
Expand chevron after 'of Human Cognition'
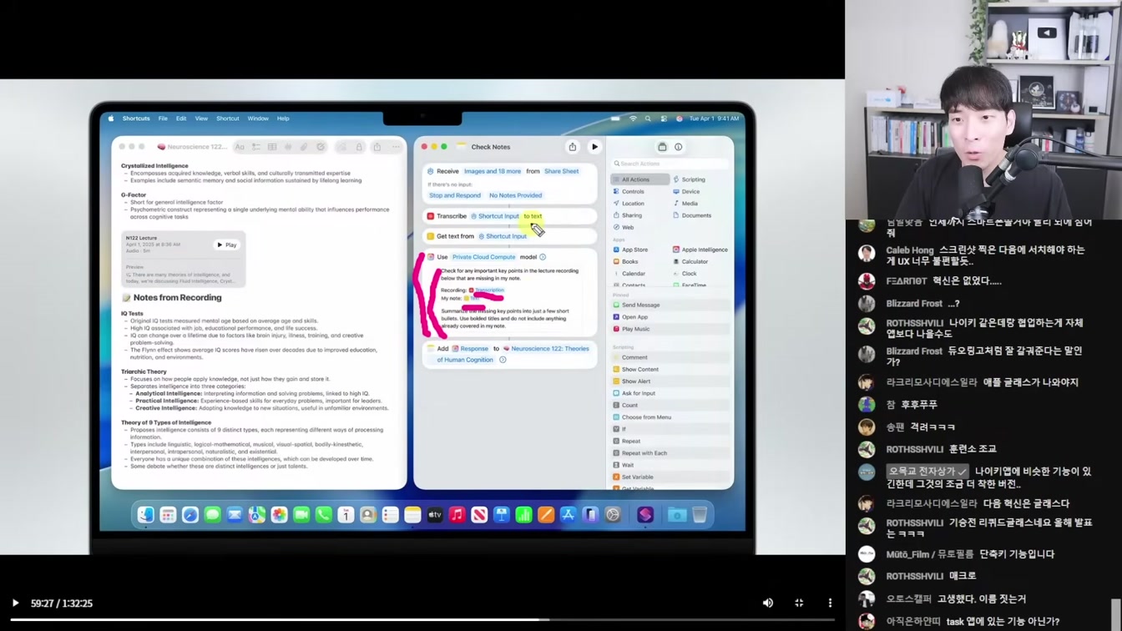point(503,360)
